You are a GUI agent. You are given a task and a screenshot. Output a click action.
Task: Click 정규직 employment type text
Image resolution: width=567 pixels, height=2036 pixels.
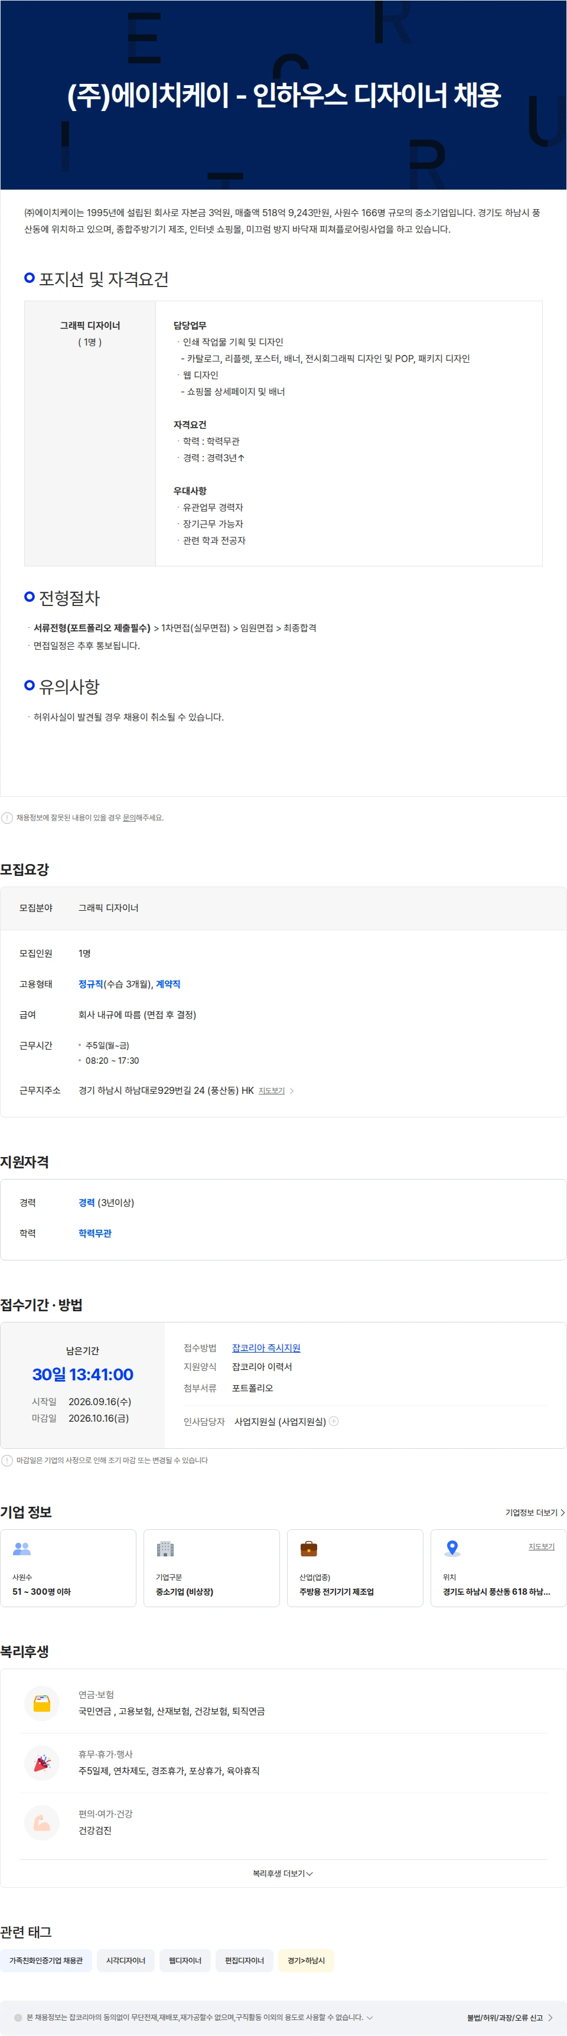[x=91, y=984]
